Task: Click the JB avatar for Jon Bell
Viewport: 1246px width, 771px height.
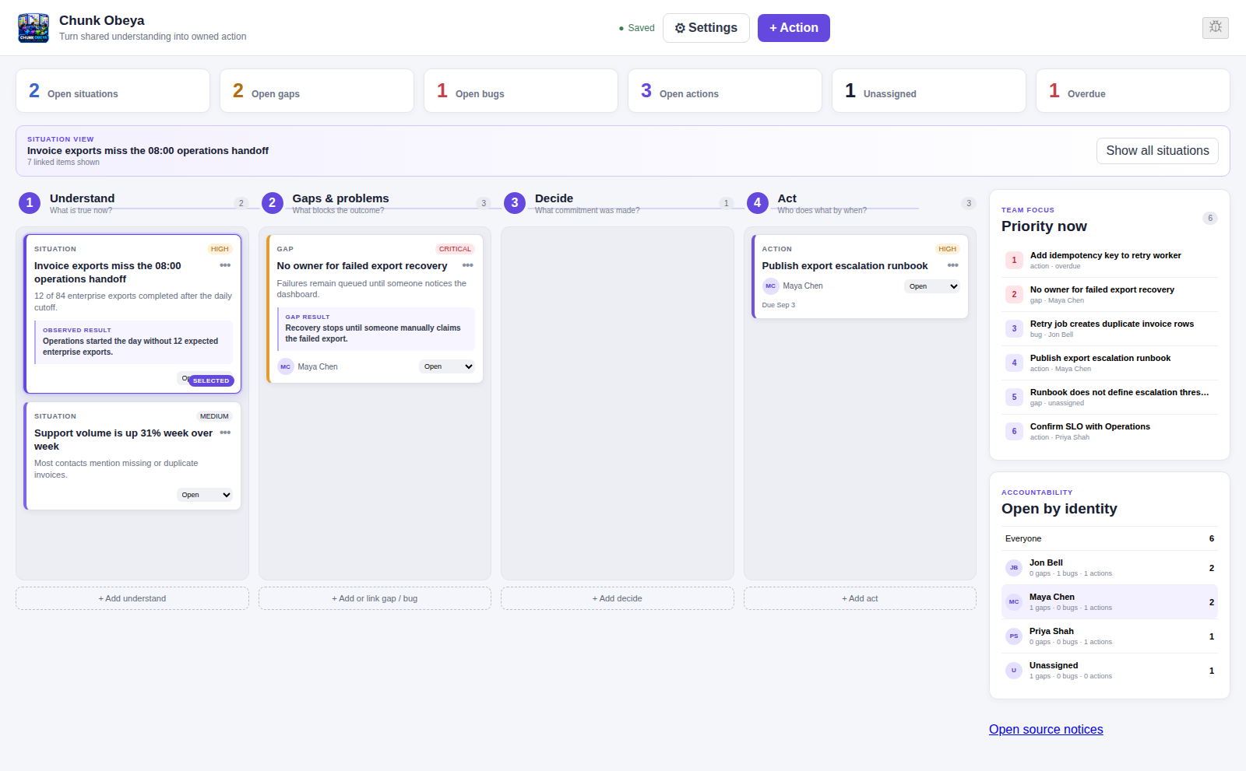Action: coord(1014,568)
